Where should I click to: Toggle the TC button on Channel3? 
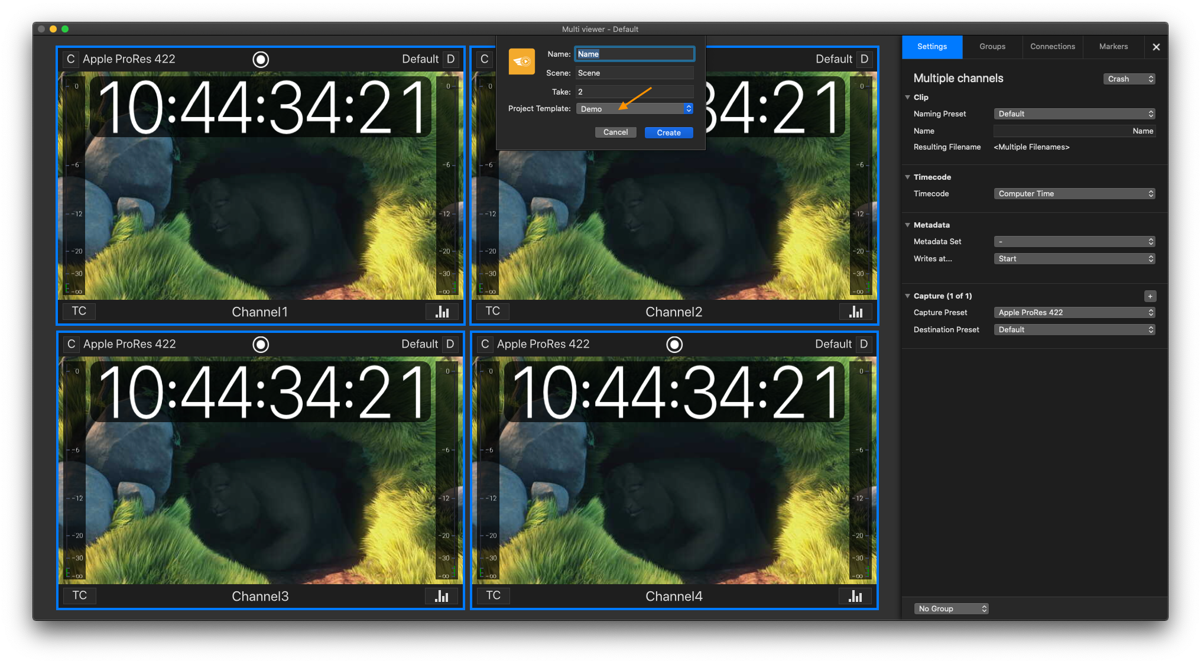[80, 596]
